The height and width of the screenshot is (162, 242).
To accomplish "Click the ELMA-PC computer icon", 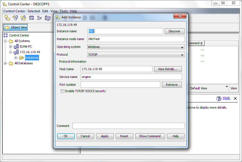I will click(x=16, y=46).
